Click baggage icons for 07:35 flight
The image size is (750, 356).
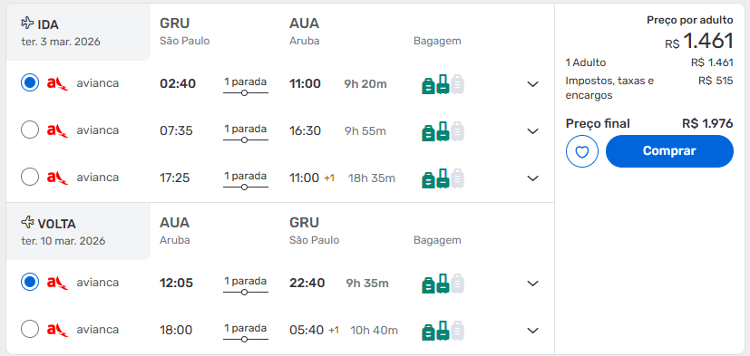click(443, 131)
